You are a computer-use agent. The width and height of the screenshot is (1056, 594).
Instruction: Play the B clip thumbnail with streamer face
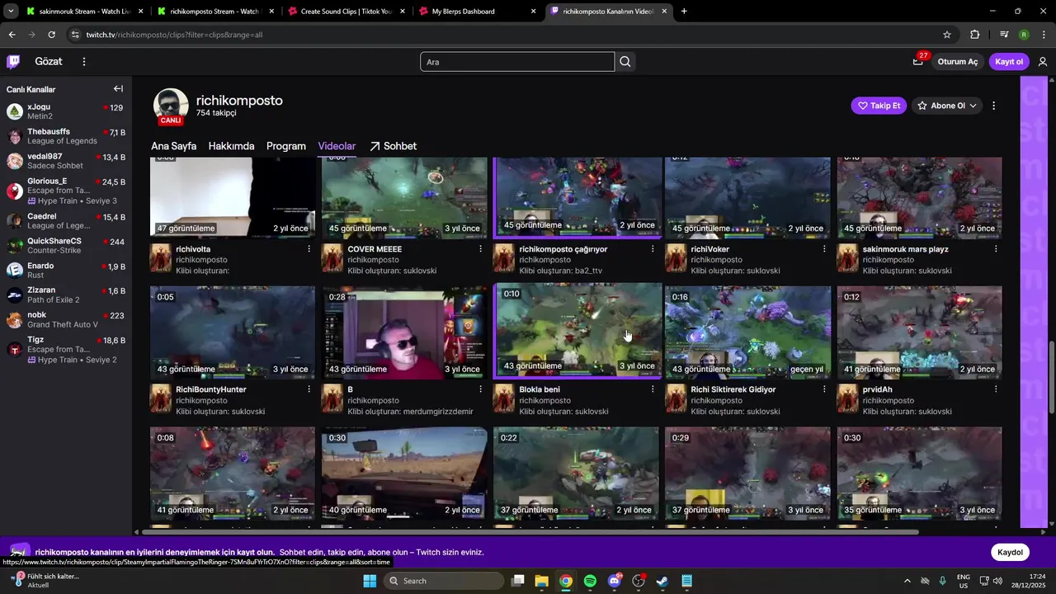[x=404, y=332]
